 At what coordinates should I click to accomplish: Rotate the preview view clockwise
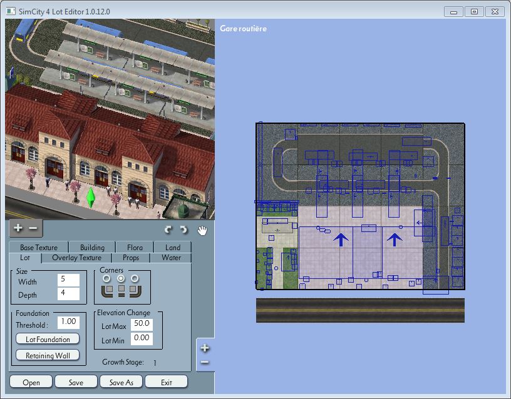tap(168, 230)
